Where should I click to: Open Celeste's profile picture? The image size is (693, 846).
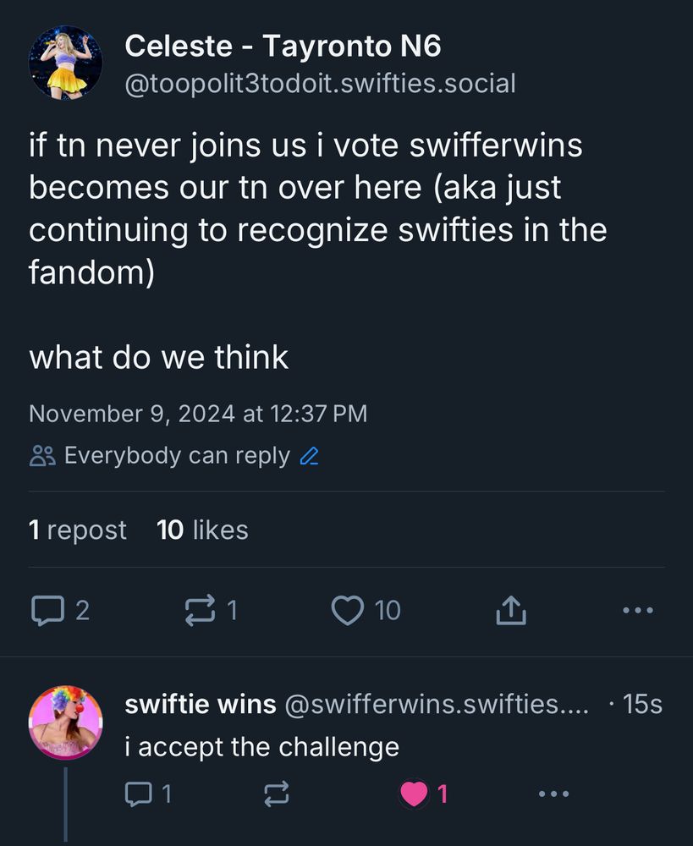click(65, 63)
